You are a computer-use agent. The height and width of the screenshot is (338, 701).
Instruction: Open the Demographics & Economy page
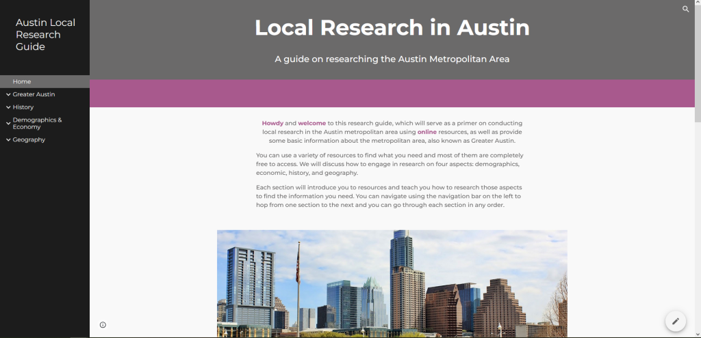[x=38, y=124]
